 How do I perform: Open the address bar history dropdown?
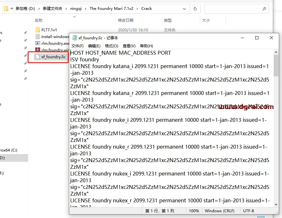point(184,9)
